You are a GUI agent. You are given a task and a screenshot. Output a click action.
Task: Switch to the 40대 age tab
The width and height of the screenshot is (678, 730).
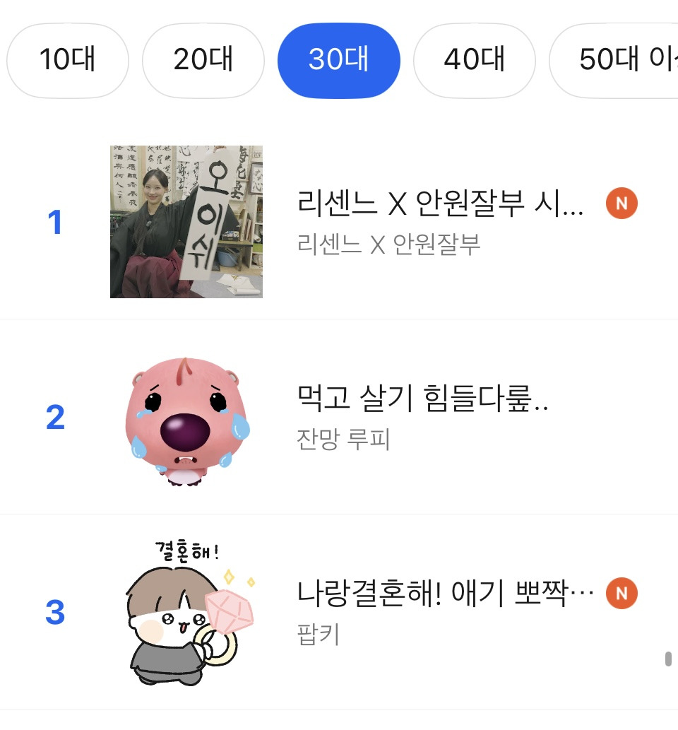(x=474, y=61)
